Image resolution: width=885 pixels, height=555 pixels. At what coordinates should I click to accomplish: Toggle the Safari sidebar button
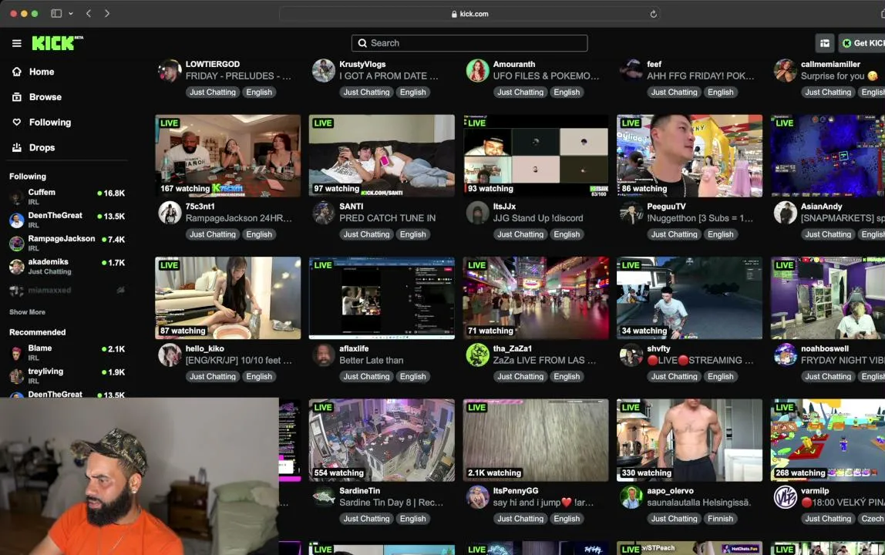(56, 14)
